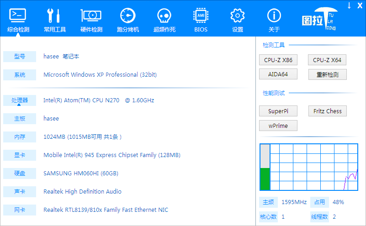This screenshot has width=366, height=226.
Task: Open the BIOS chip icon
Action: tap(201, 16)
